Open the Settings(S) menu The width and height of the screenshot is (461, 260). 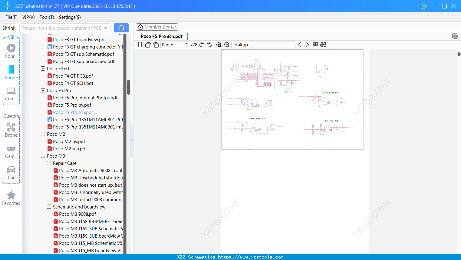pos(70,17)
